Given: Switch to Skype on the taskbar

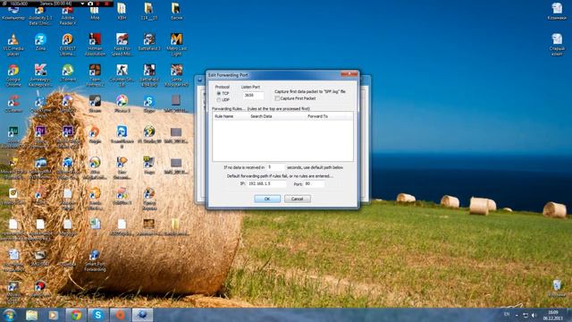Looking at the screenshot, I should [x=97, y=315].
